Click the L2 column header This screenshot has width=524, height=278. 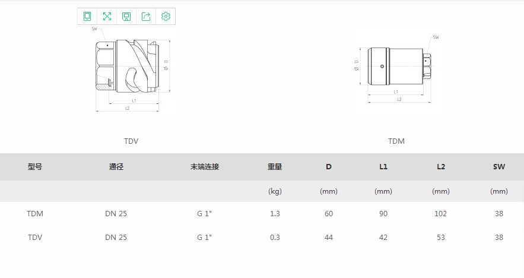[x=441, y=167]
